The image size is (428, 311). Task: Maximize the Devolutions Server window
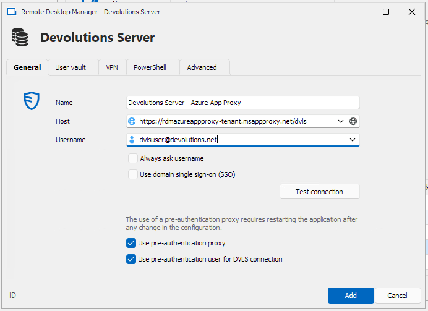click(386, 12)
